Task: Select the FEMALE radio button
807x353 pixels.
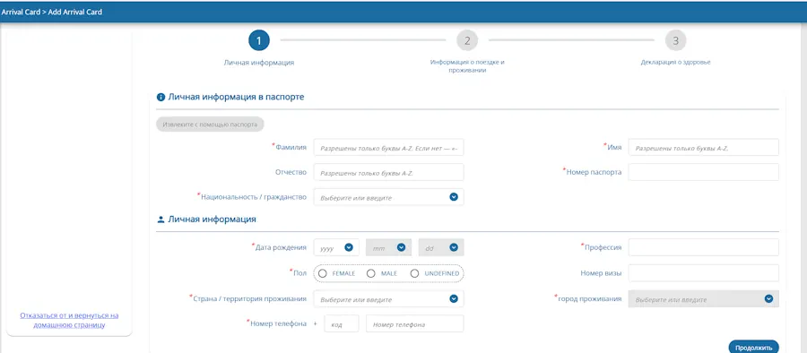Action: pos(323,274)
